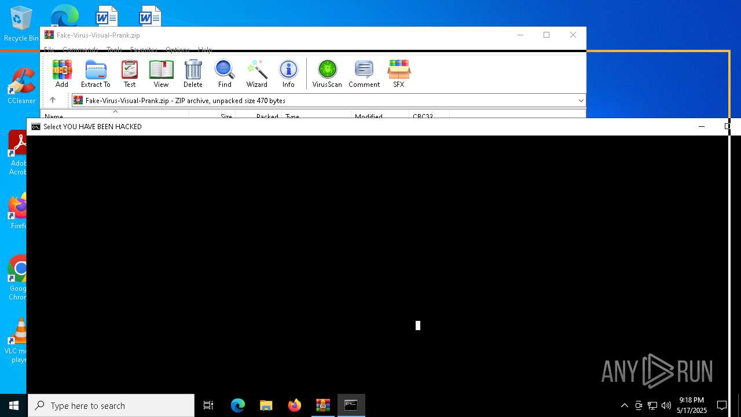Viewport: 741px width, 417px height.
Task: Open the clock and date flyout
Action: (x=692, y=405)
